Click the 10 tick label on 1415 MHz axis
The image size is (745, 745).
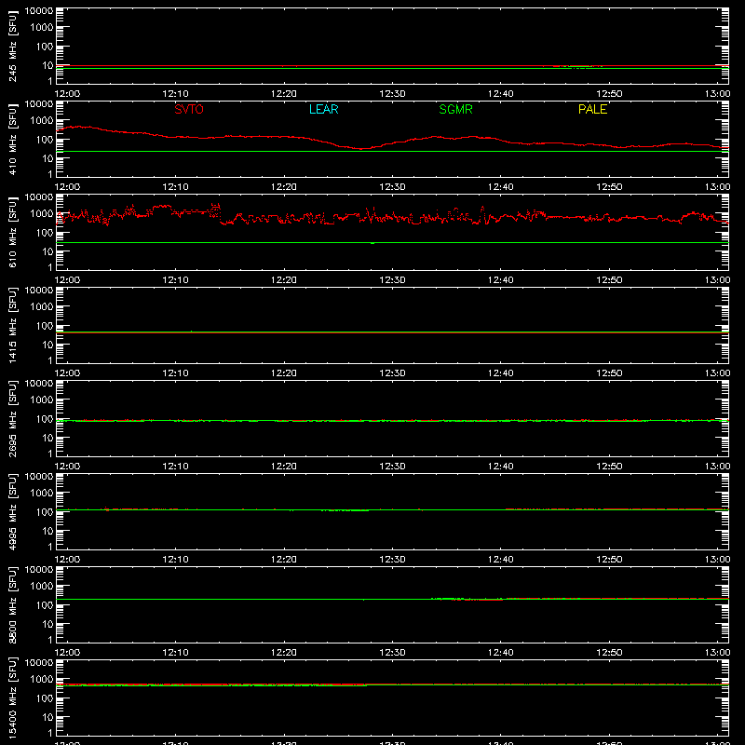pyautogui.click(x=47, y=345)
